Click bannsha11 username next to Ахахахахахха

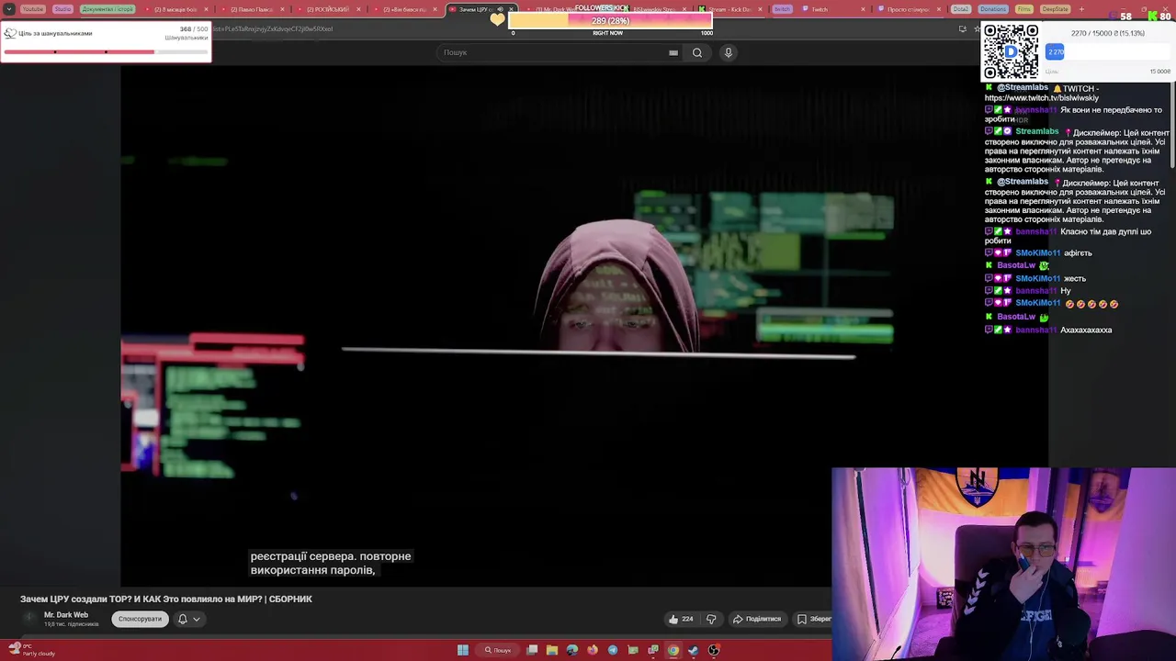[x=1035, y=330]
